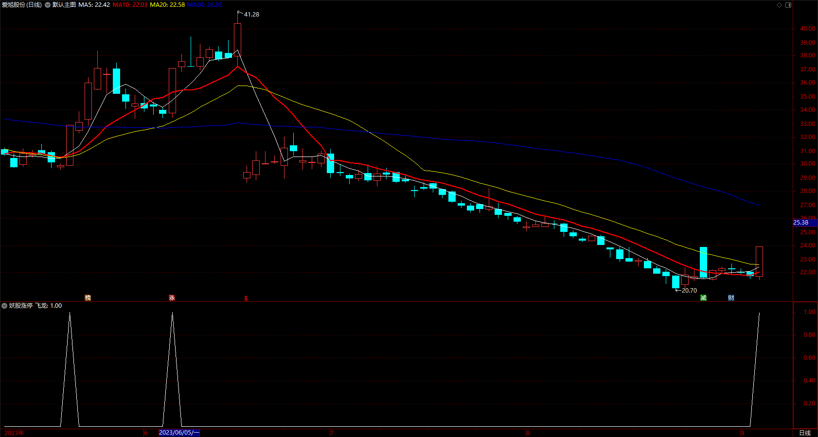Click the month 7 marker on time axis

pos(332,433)
